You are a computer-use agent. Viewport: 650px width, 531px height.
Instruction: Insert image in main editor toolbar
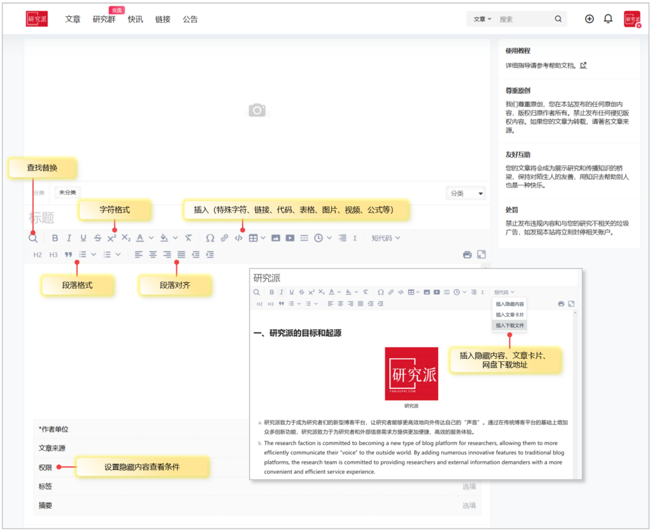276,238
